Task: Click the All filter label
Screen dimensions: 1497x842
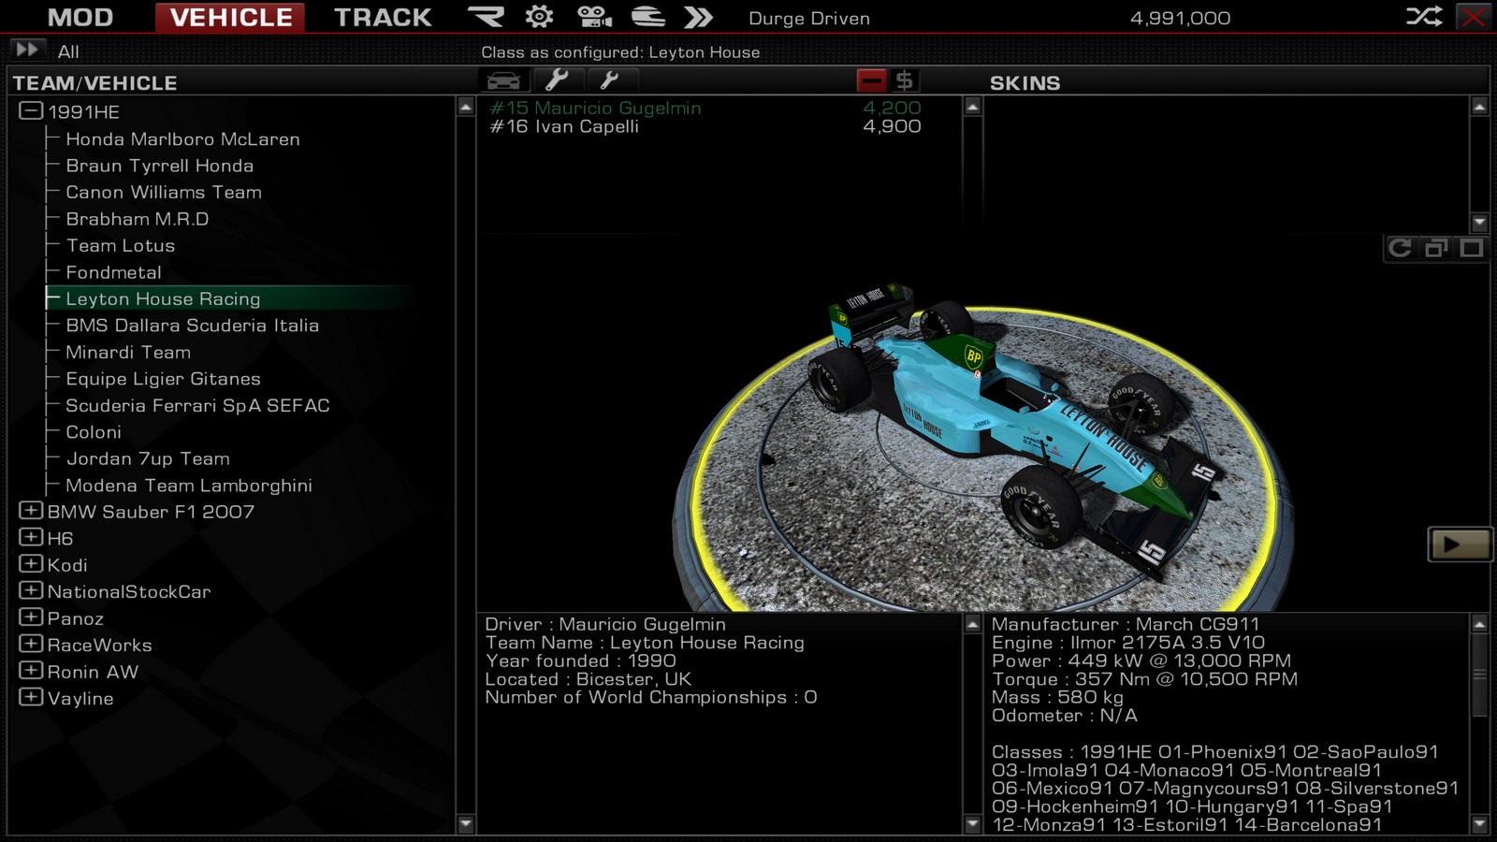Action: point(68,52)
